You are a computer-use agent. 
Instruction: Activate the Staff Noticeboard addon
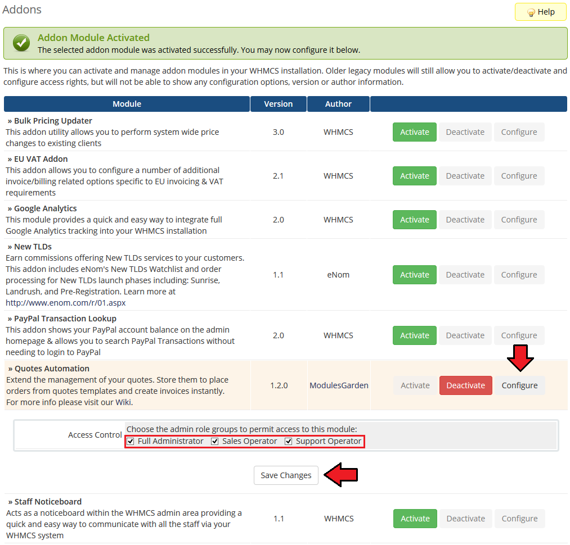point(415,519)
